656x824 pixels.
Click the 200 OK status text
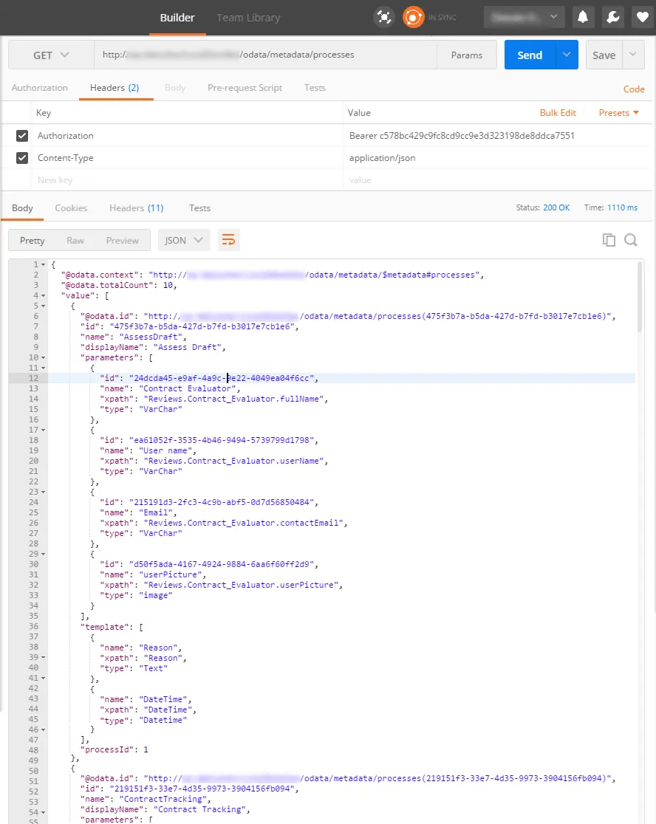556,207
